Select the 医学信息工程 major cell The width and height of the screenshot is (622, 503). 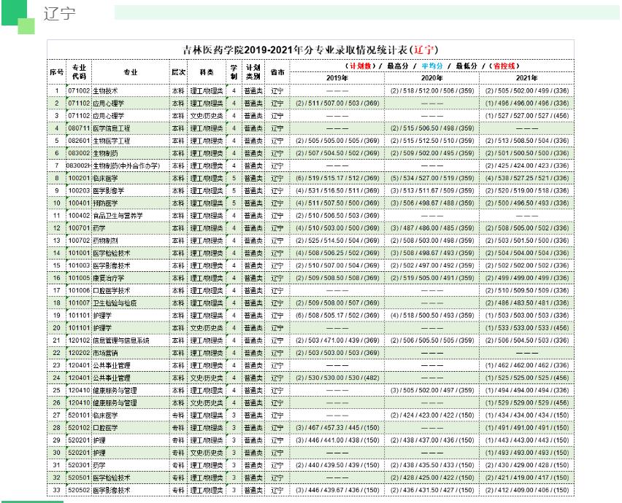pos(131,128)
